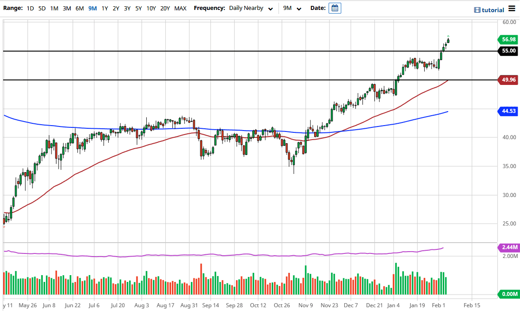Select the 1D range option

point(30,8)
